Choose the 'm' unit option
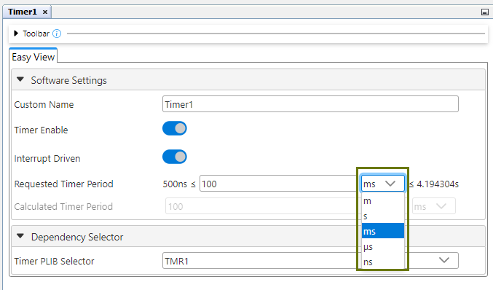Screen dimensions: 493x290 [x=383, y=200]
